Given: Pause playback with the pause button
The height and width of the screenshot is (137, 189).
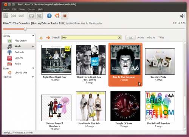Looking at the screenshot, I should [x=6, y=16].
